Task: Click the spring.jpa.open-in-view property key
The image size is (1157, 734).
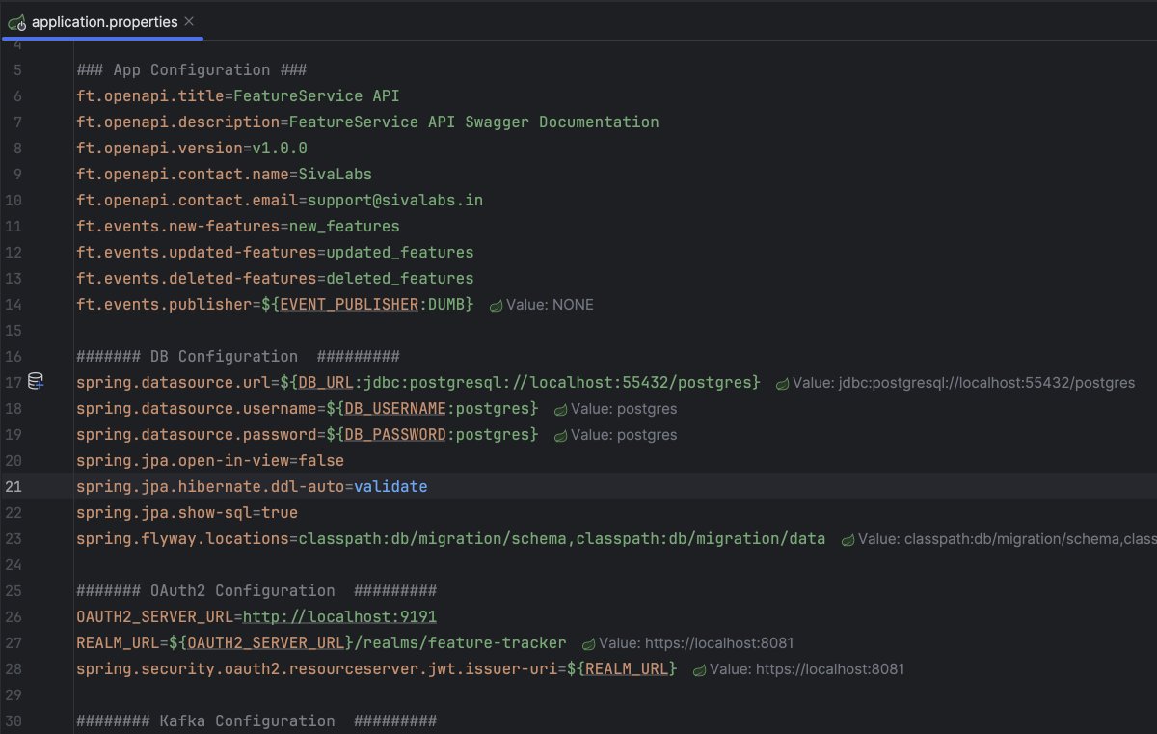Action: (x=183, y=460)
